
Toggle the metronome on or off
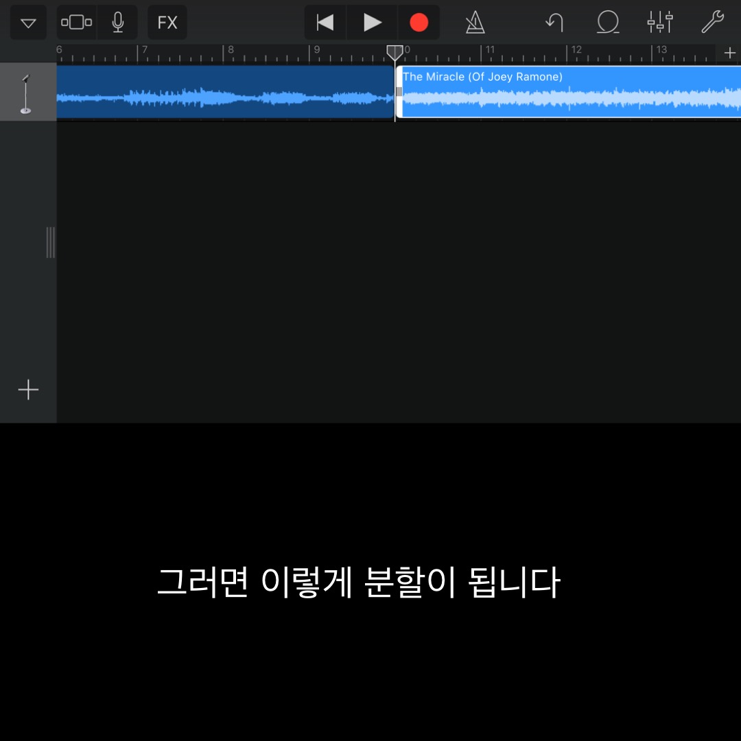tap(475, 23)
